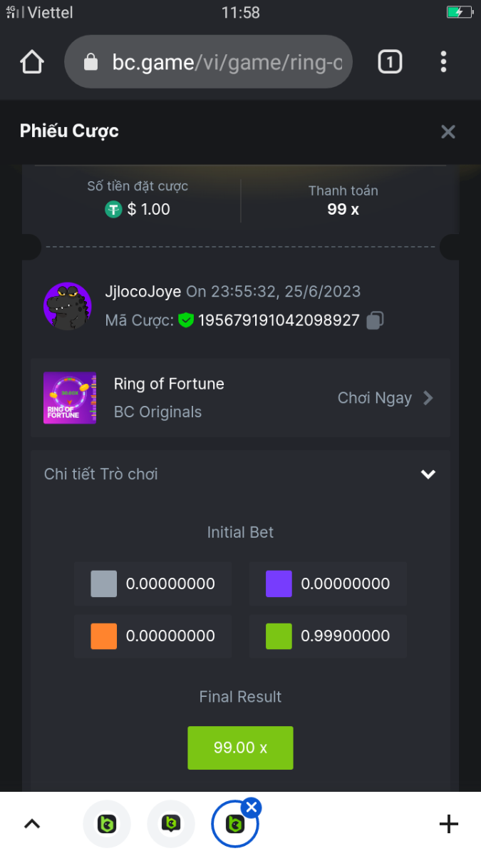Switch to the second BC.Game tab
Viewport: 481px width, 856px height.
[x=171, y=825]
